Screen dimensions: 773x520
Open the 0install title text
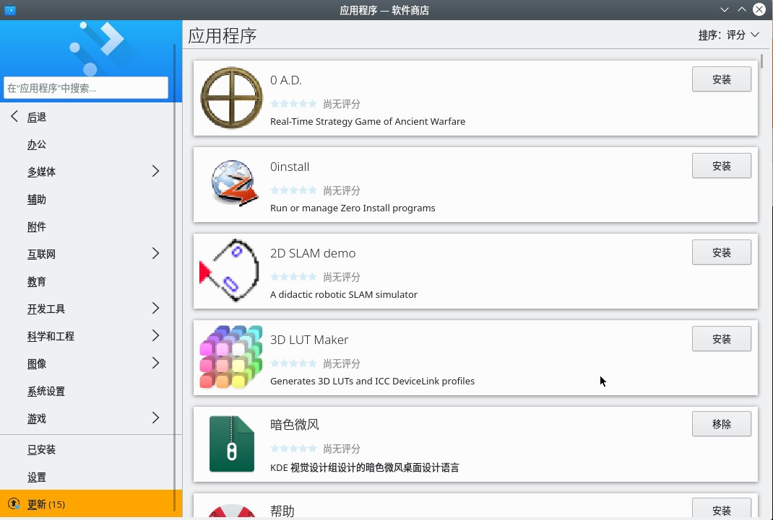coord(290,167)
